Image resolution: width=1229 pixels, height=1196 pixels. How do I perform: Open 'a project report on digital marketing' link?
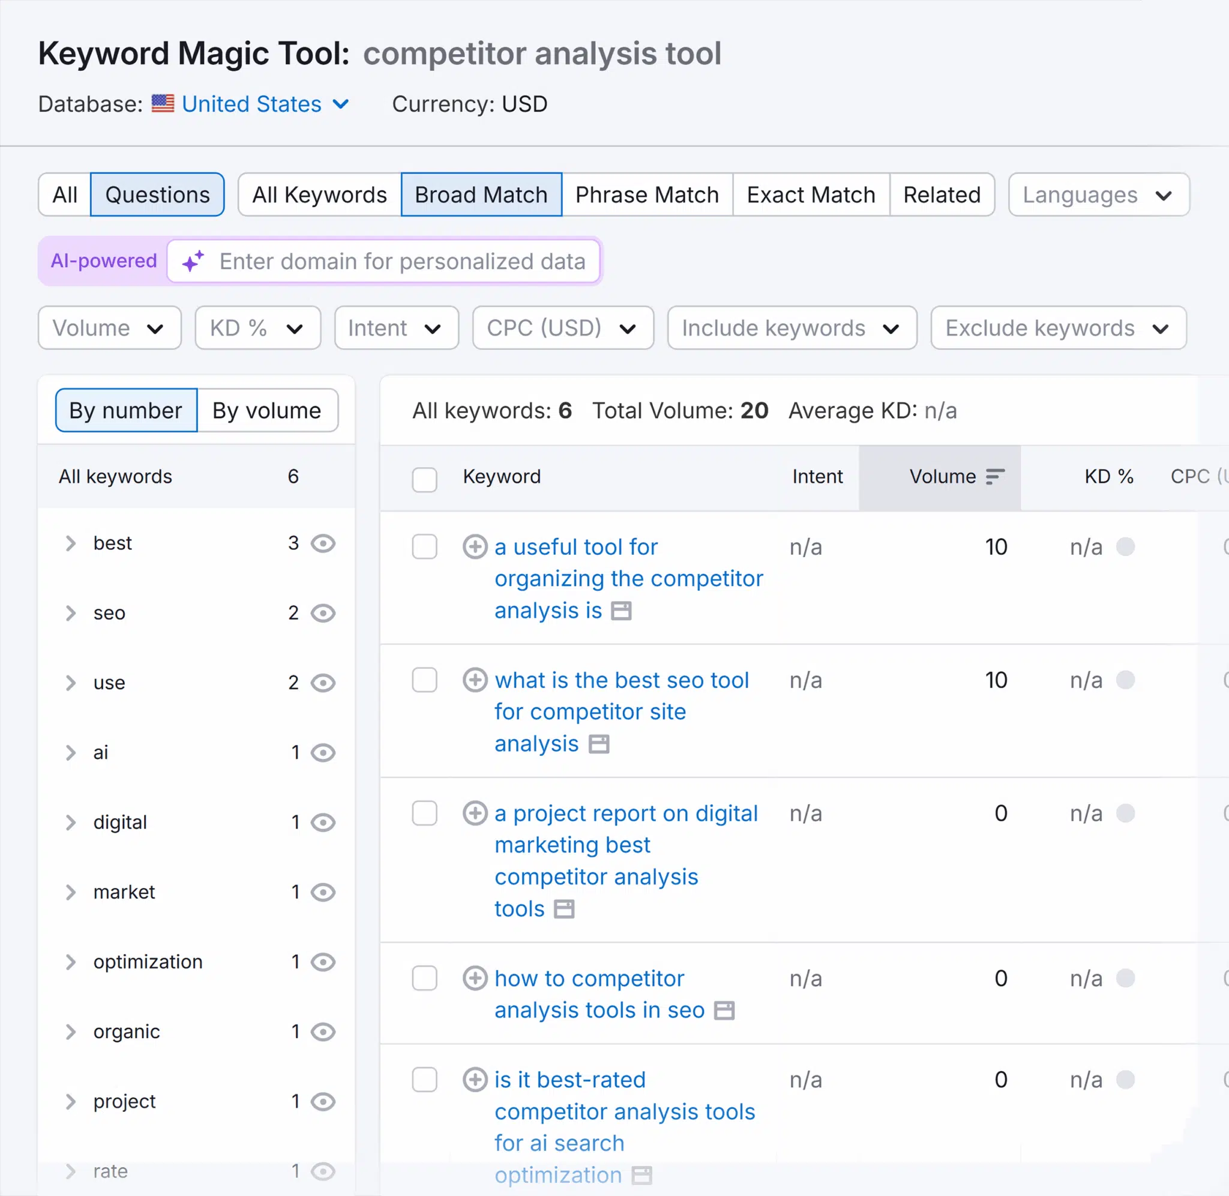point(627,860)
